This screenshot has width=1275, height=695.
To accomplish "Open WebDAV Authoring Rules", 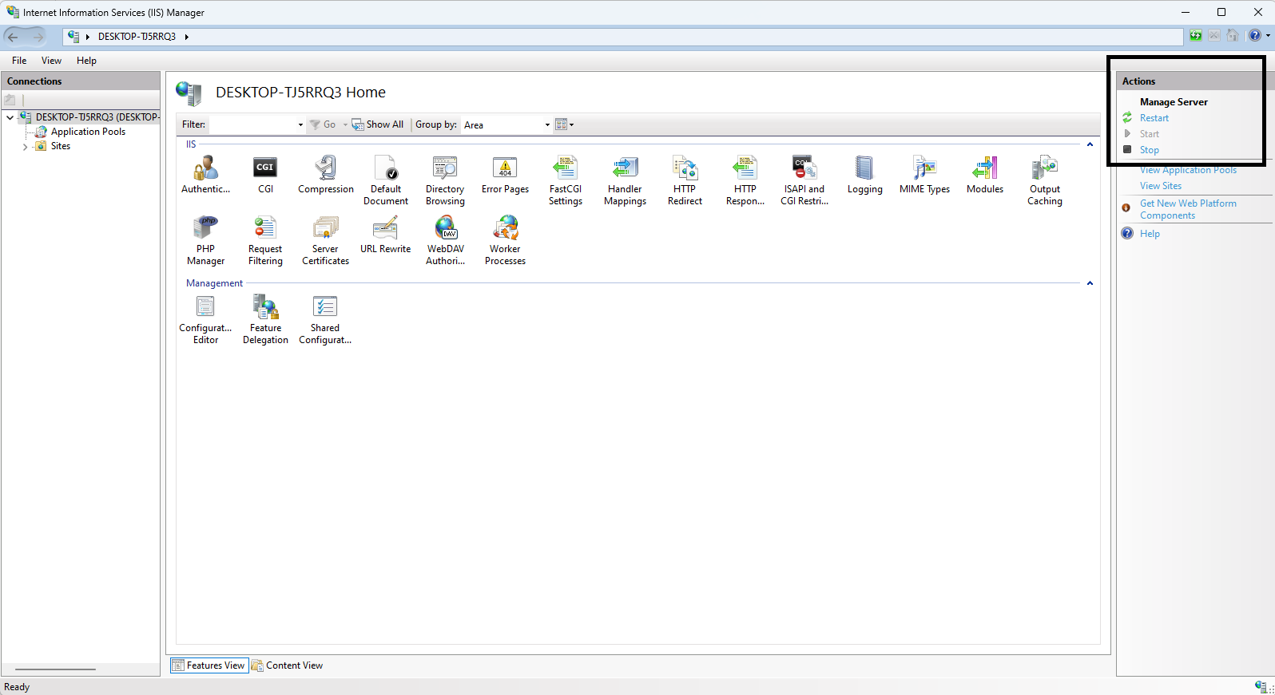I will click(x=445, y=240).
